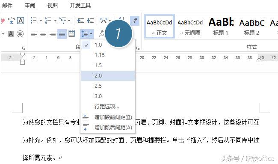Expand the dropdown arrow beside gray A icon
The height and width of the screenshot is (164, 278).
3,34
